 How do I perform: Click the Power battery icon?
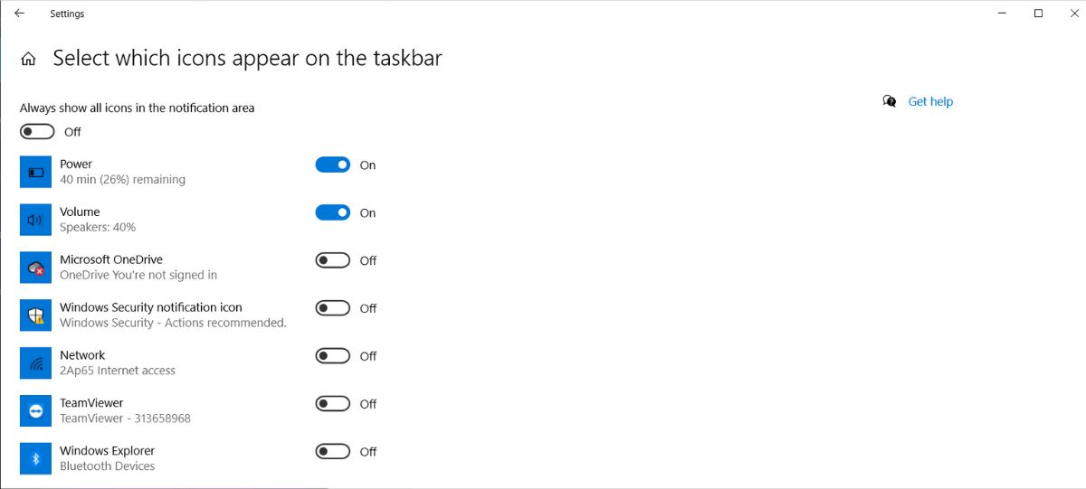click(36, 172)
